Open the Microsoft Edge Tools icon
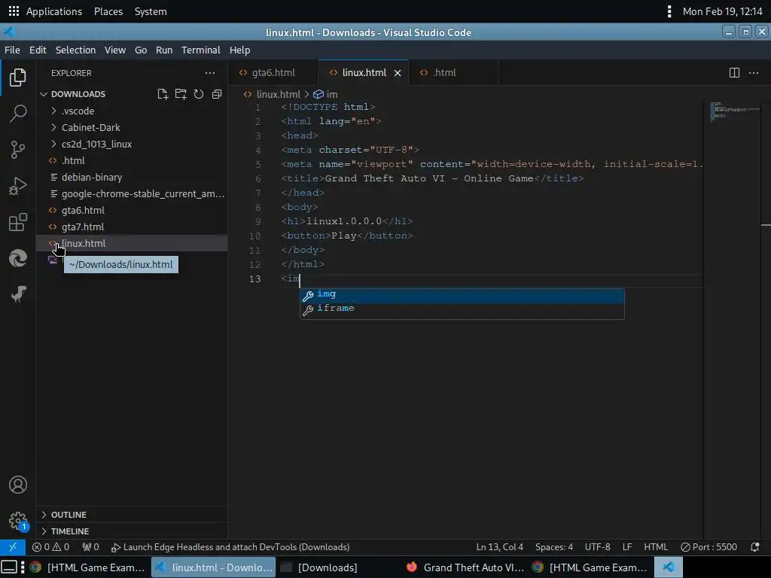Image resolution: width=771 pixels, height=578 pixels. (x=18, y=258)
